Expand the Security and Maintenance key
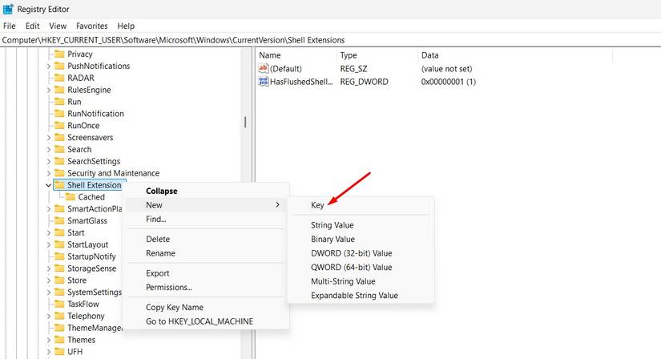The height and width of the screenshot is (359, 661). (x=49, y=173)
